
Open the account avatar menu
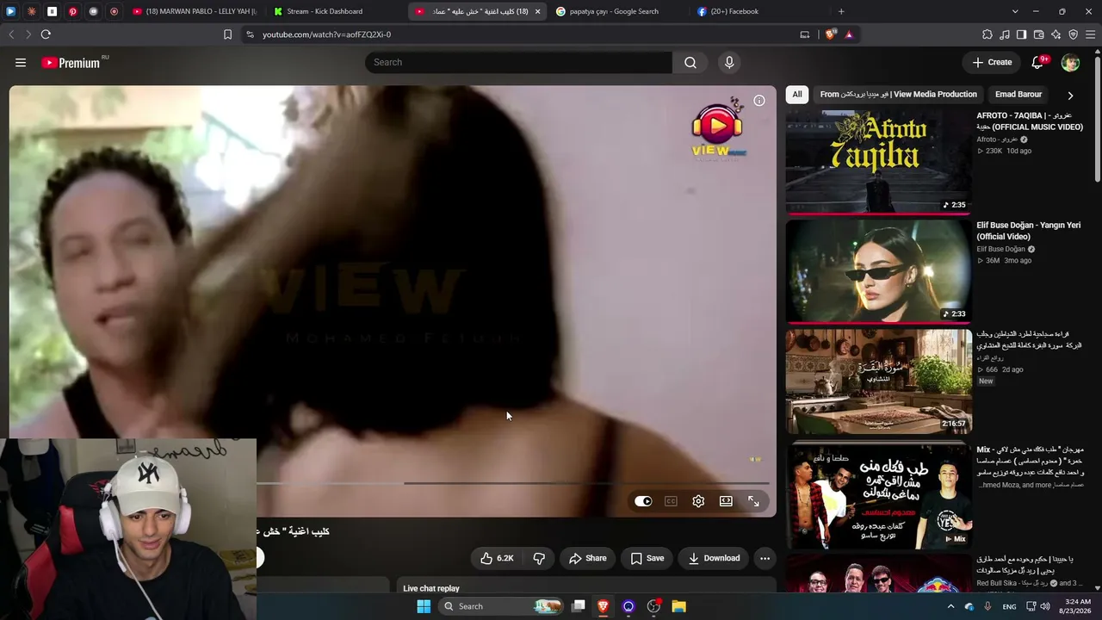[x=1070, y=62]
